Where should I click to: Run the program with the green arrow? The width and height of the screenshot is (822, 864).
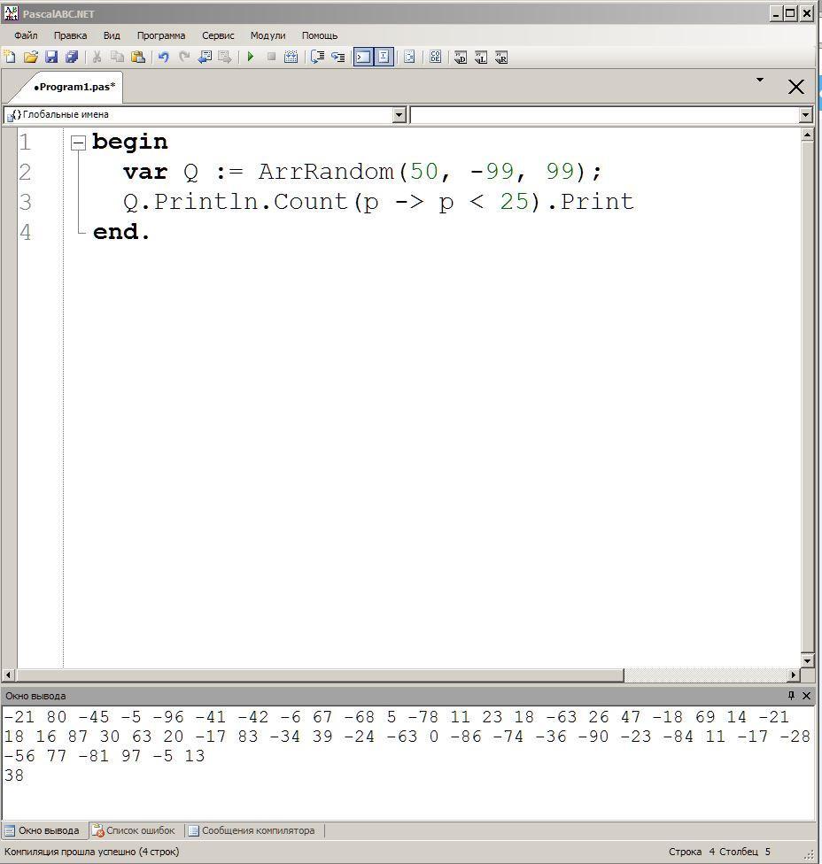[x=251, y=57]
